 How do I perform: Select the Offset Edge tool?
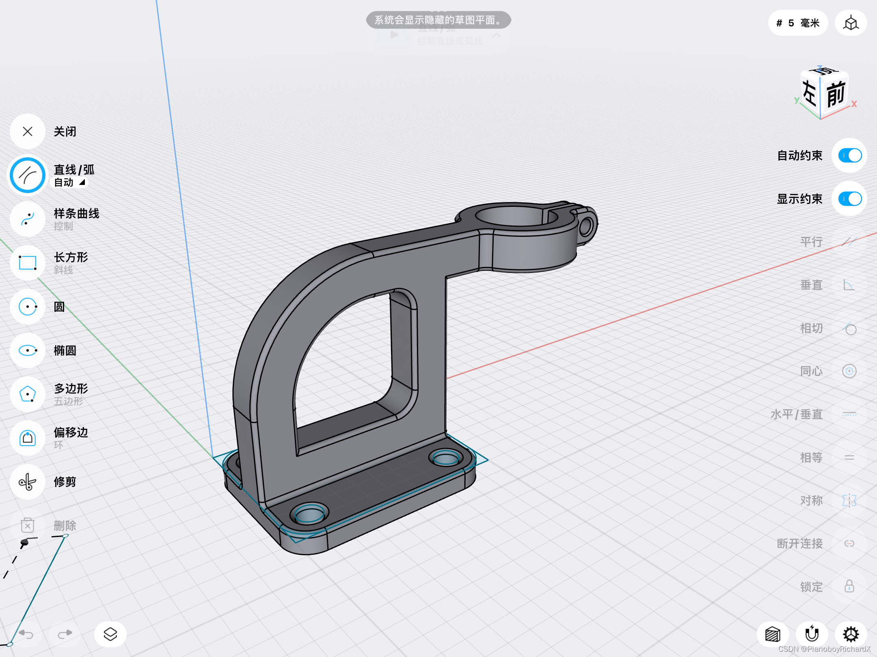tap(28, 438)
